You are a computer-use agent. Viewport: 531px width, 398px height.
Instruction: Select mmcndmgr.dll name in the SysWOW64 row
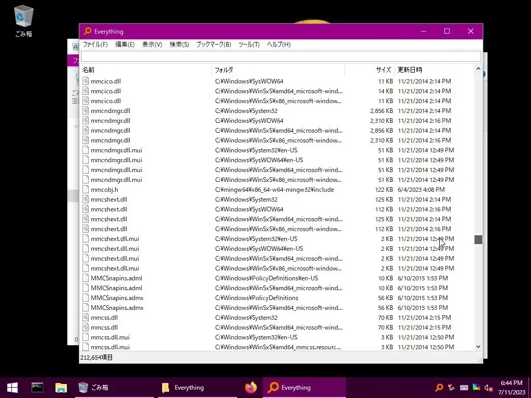tap(110, 120)
